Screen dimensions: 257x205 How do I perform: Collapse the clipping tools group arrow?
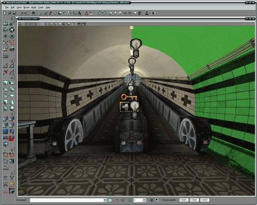(x=12, y=60)
